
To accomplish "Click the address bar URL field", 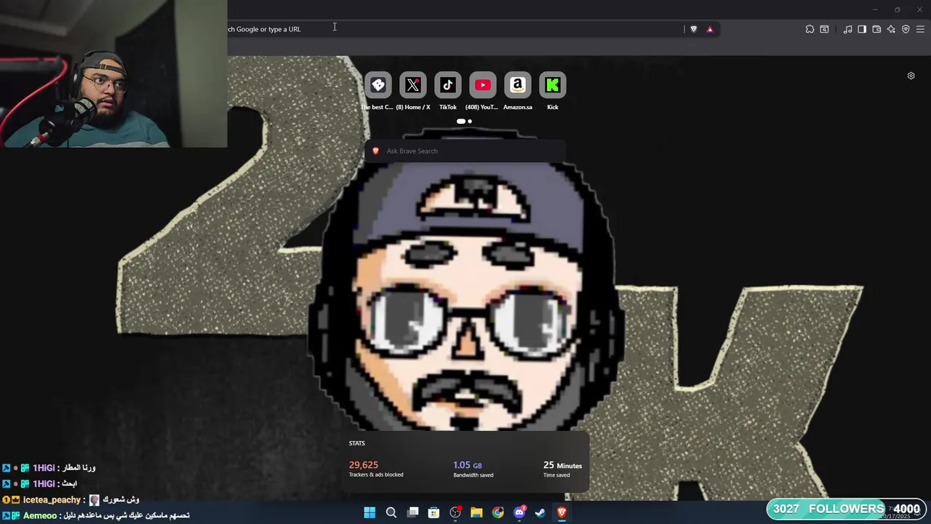I will click(x=455, y=29).
